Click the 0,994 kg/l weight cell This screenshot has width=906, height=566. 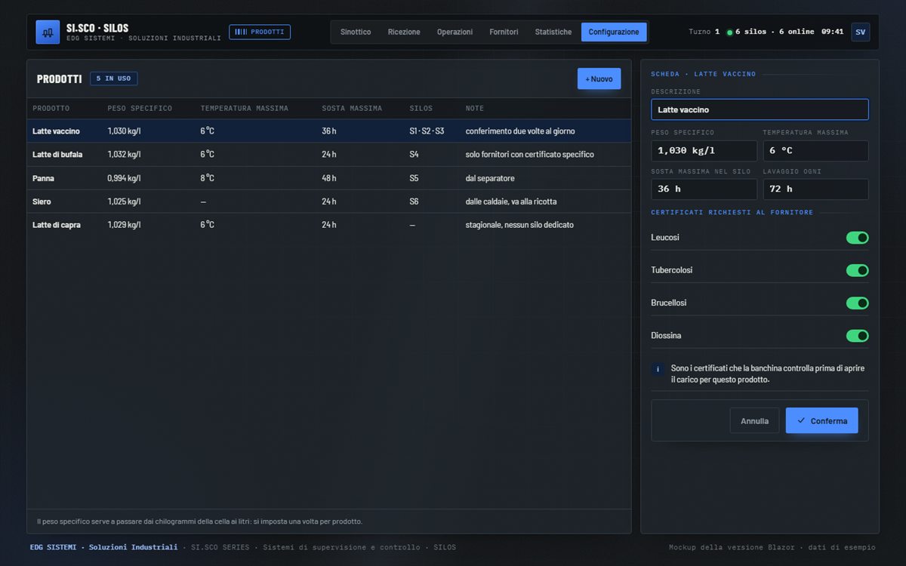[x=124, y=178]
